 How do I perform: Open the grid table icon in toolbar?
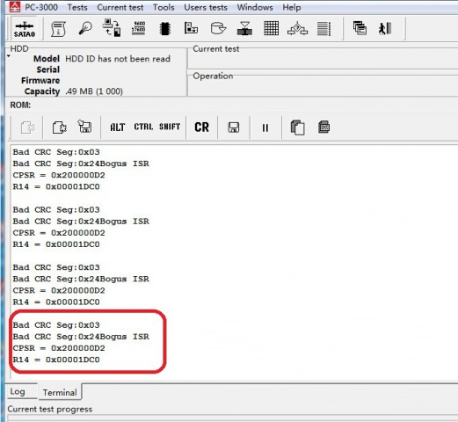pyautogui.click(x=272, y=28)
